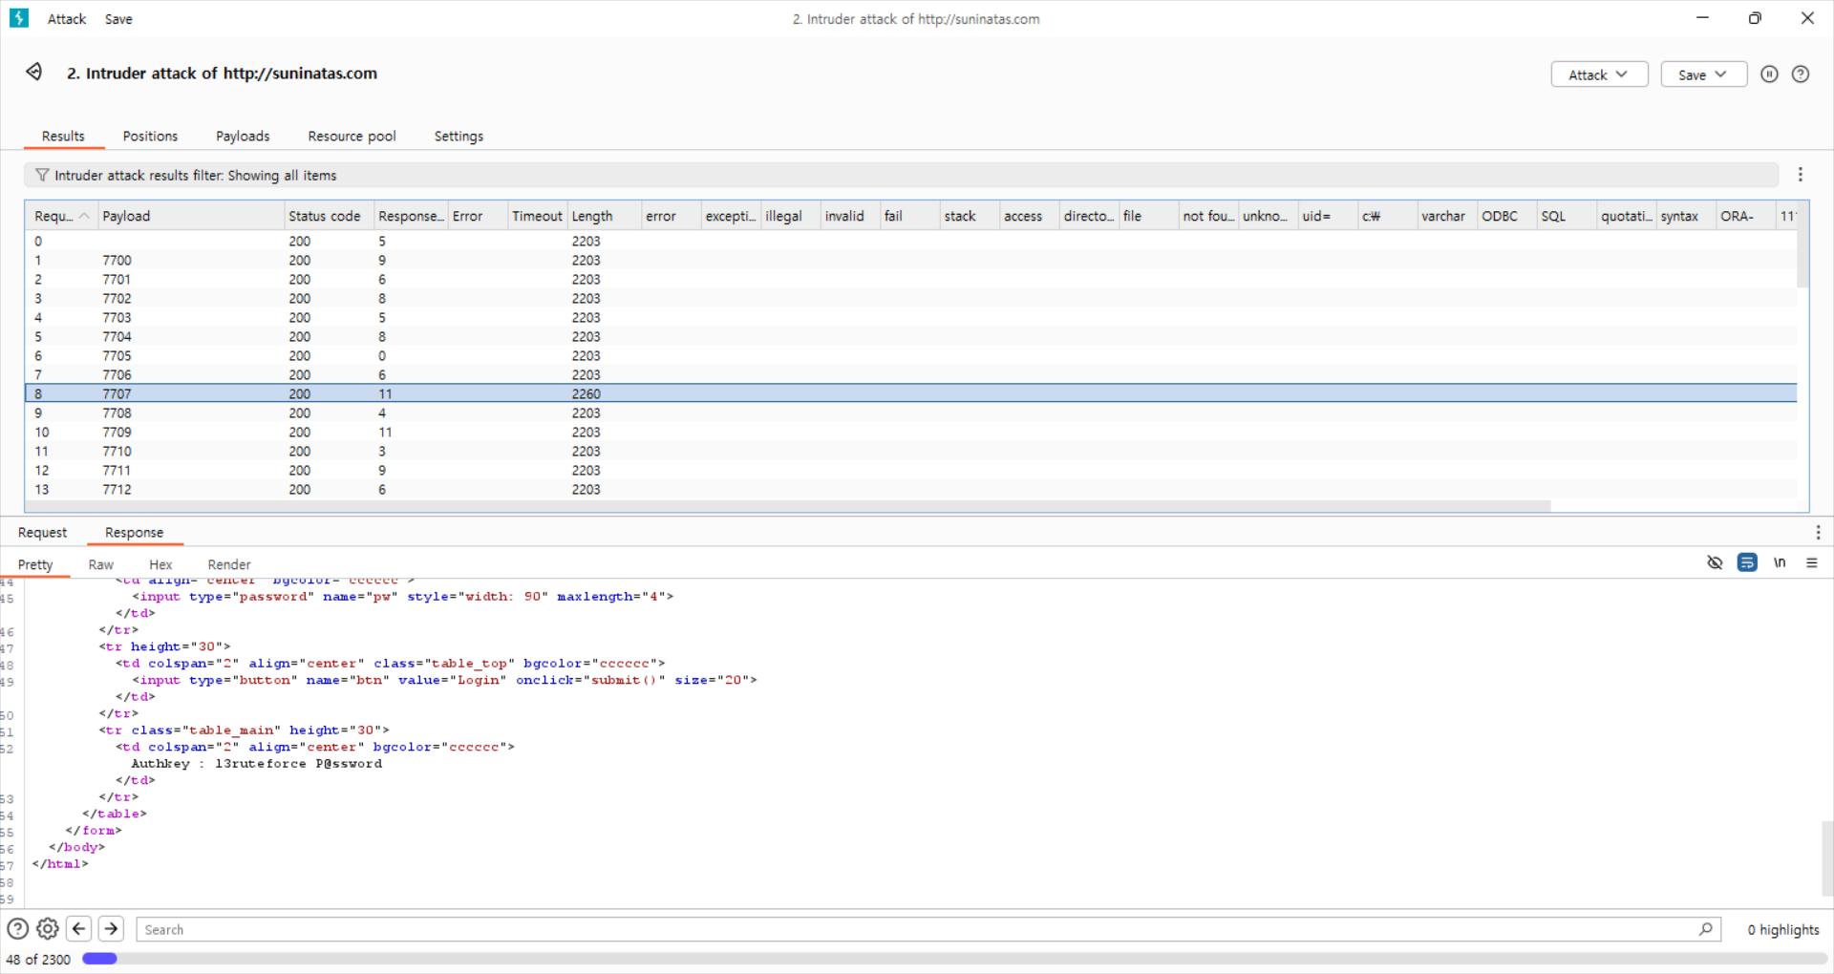This screenshot has width=1834, height=974.
Task: Sort by Request column header
Action: click(x=61, y=216)
